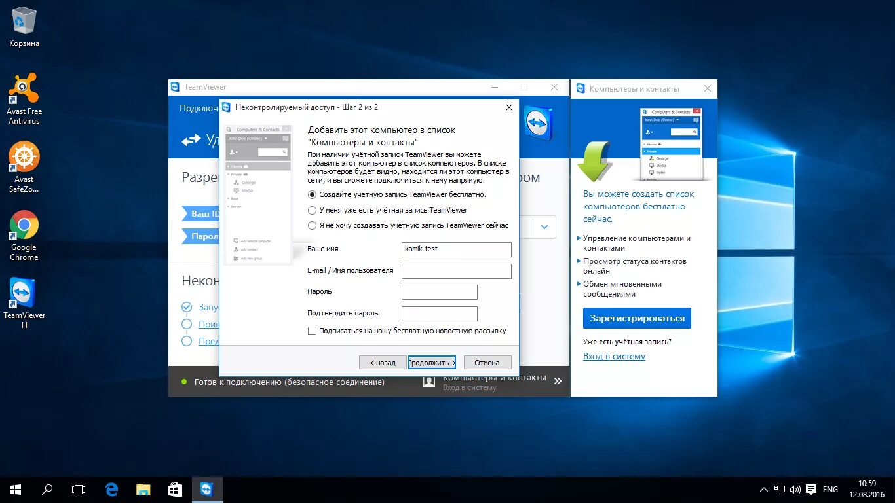The image size is (895, 504).
Task: Launch Microsoft Edge from taskbar
Action: coord(111,489)
